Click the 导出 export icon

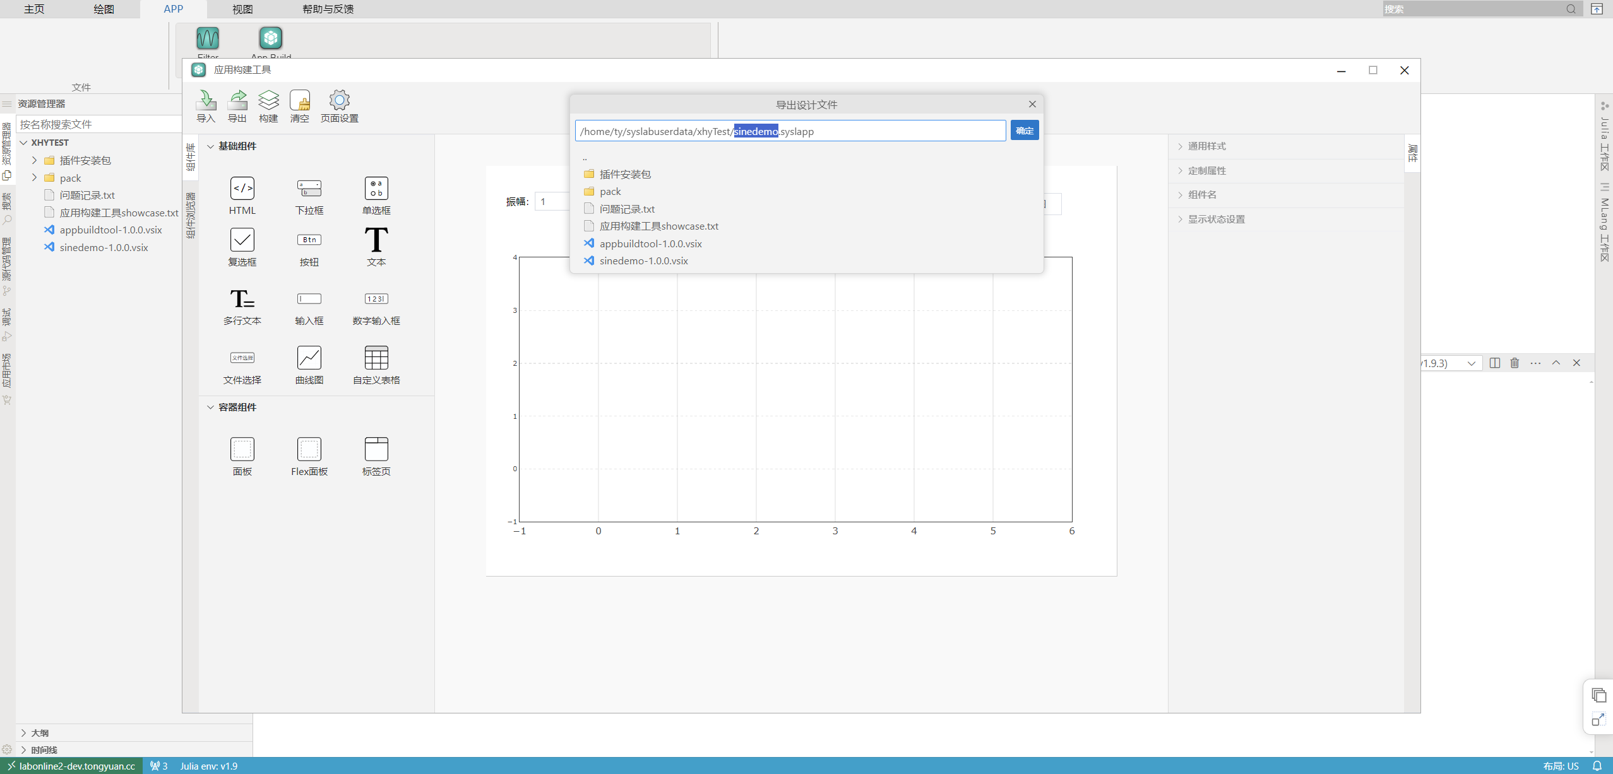(x=237, y=101)
